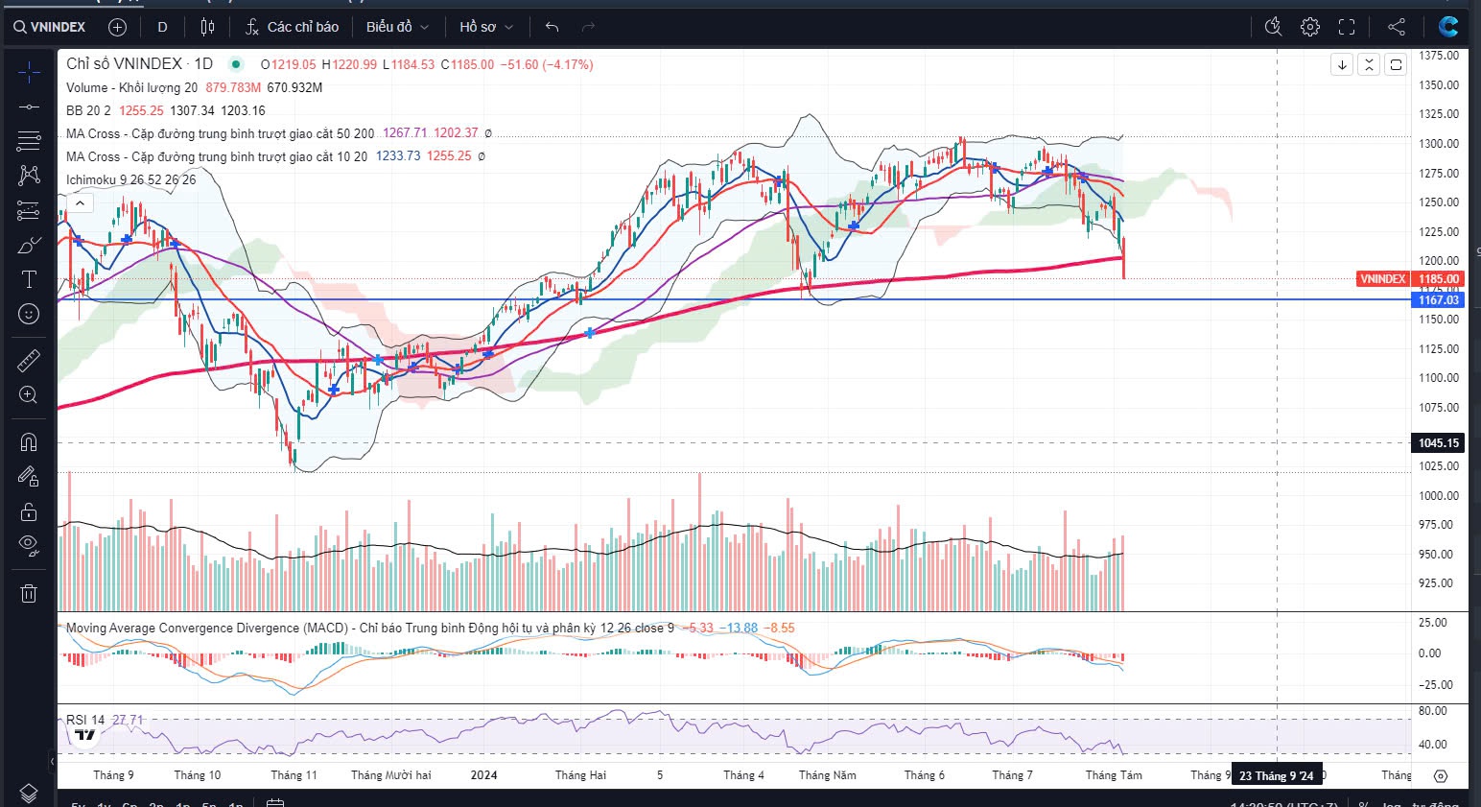This screenshot has height=807, width=1481.
Task: Add a symbol to compare with plus icon
Action: 117,27
